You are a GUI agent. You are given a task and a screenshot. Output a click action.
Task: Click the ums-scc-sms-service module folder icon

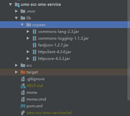coord(17,5)
